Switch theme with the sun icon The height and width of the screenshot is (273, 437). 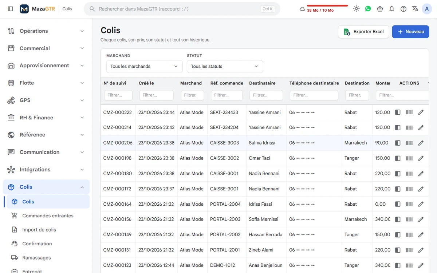356,9
